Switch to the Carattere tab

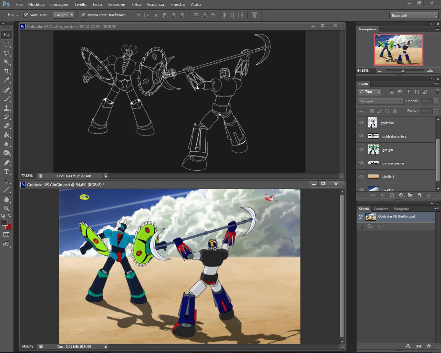381,209
